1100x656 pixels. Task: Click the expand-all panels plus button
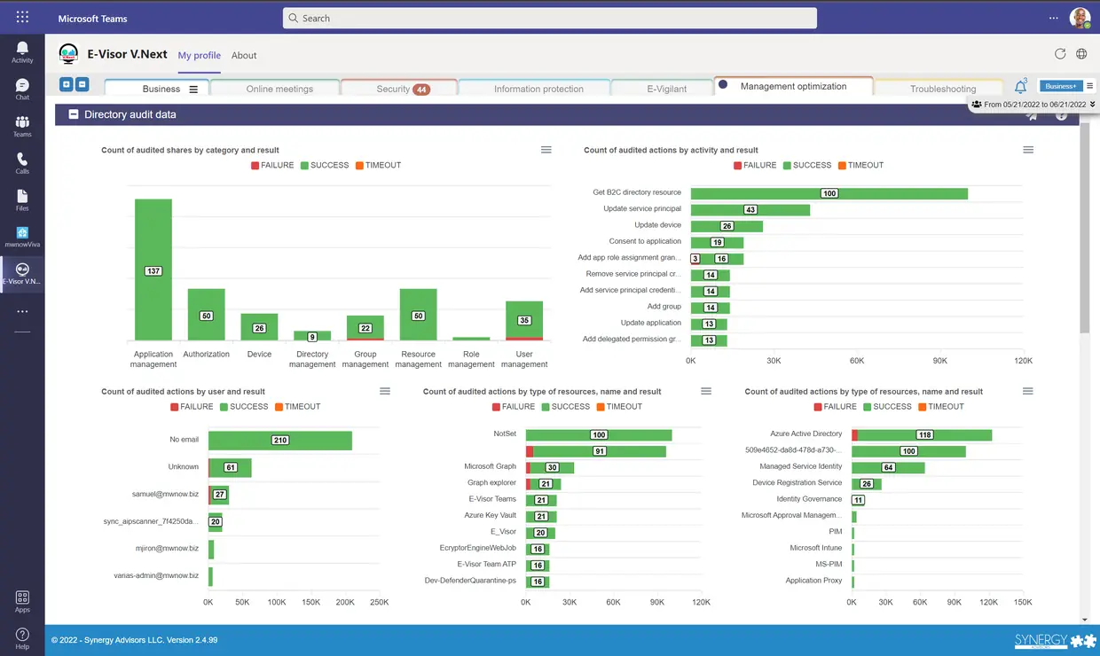coord(66,84)
